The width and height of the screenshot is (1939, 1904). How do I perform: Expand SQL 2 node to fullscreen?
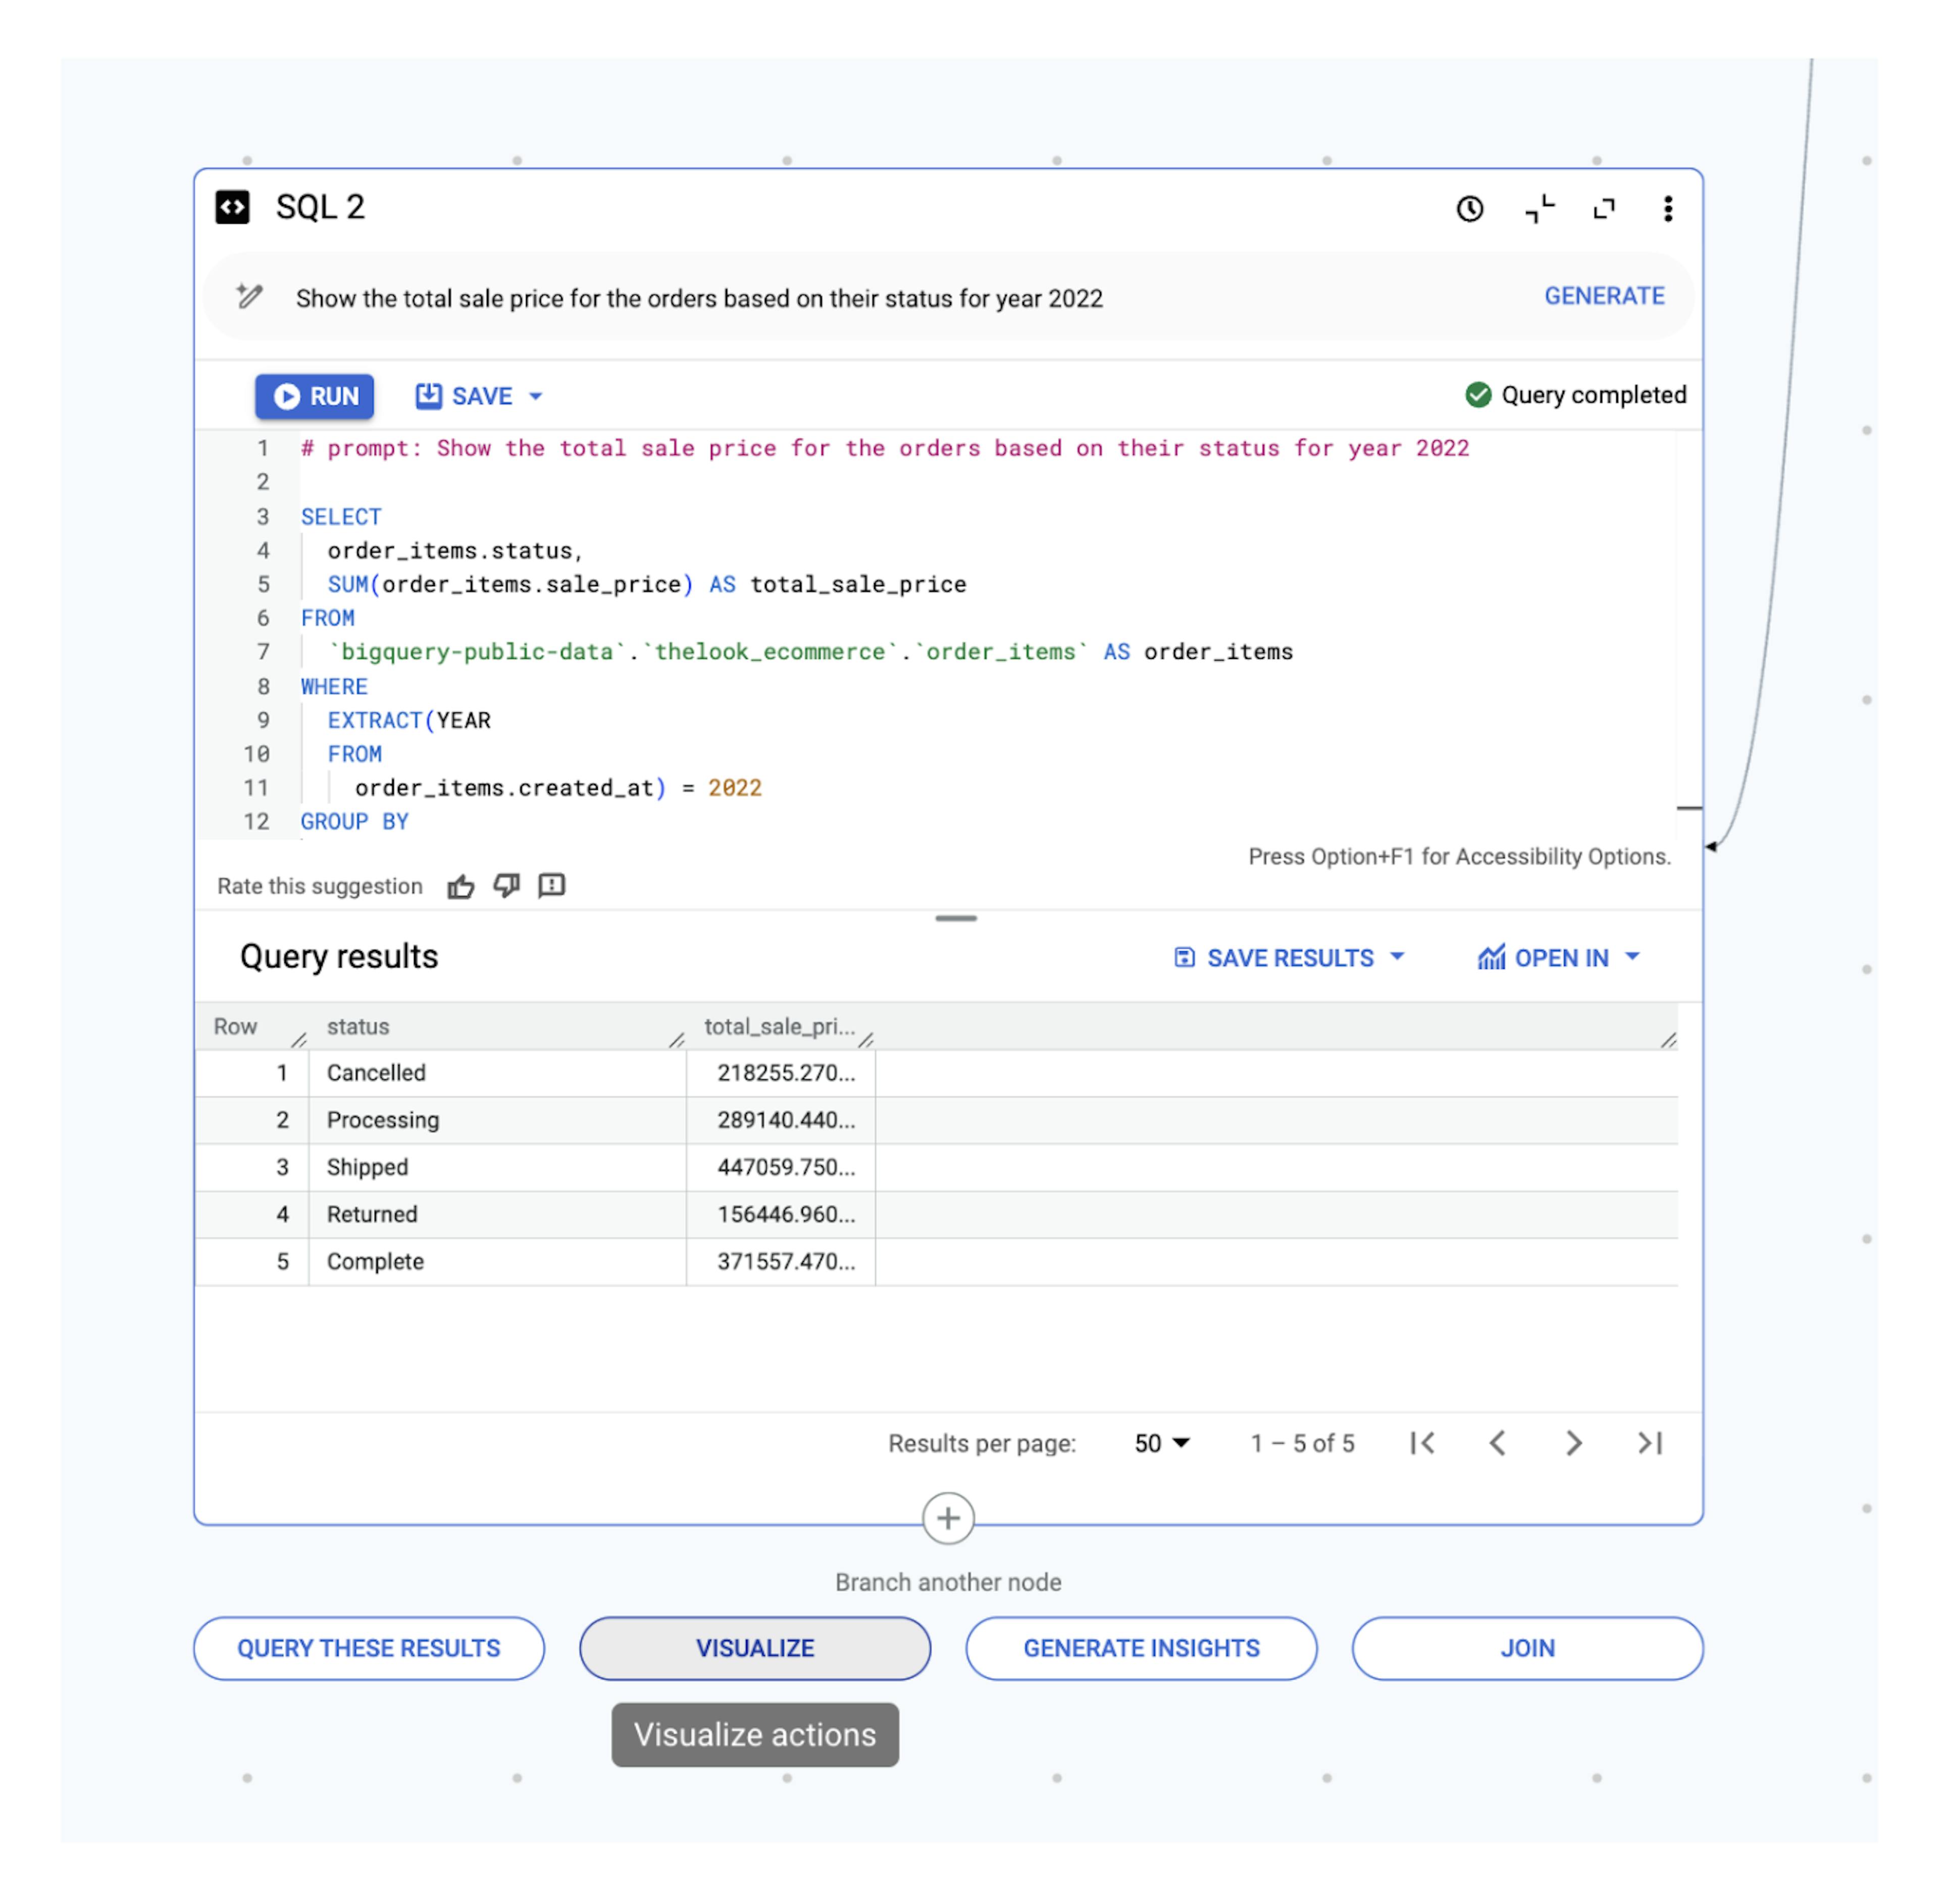(x=1604, y=209)
